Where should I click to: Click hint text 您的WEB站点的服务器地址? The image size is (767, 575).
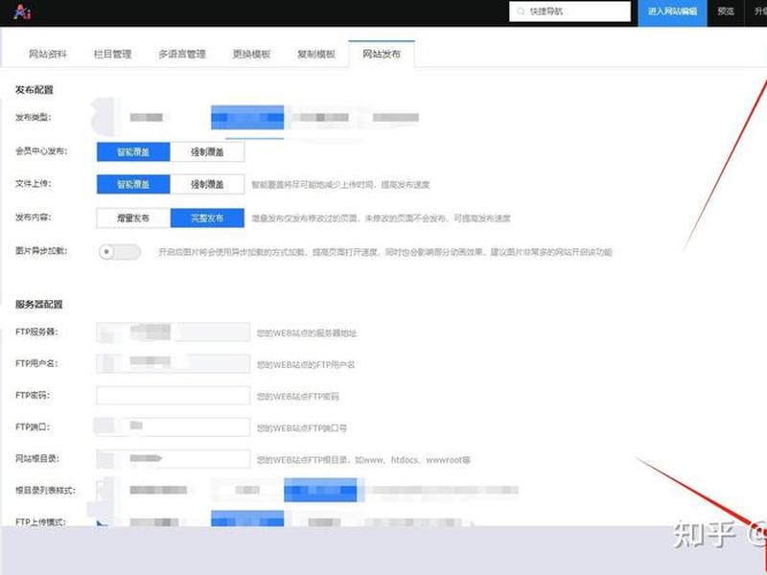click(x=307, y=333)
